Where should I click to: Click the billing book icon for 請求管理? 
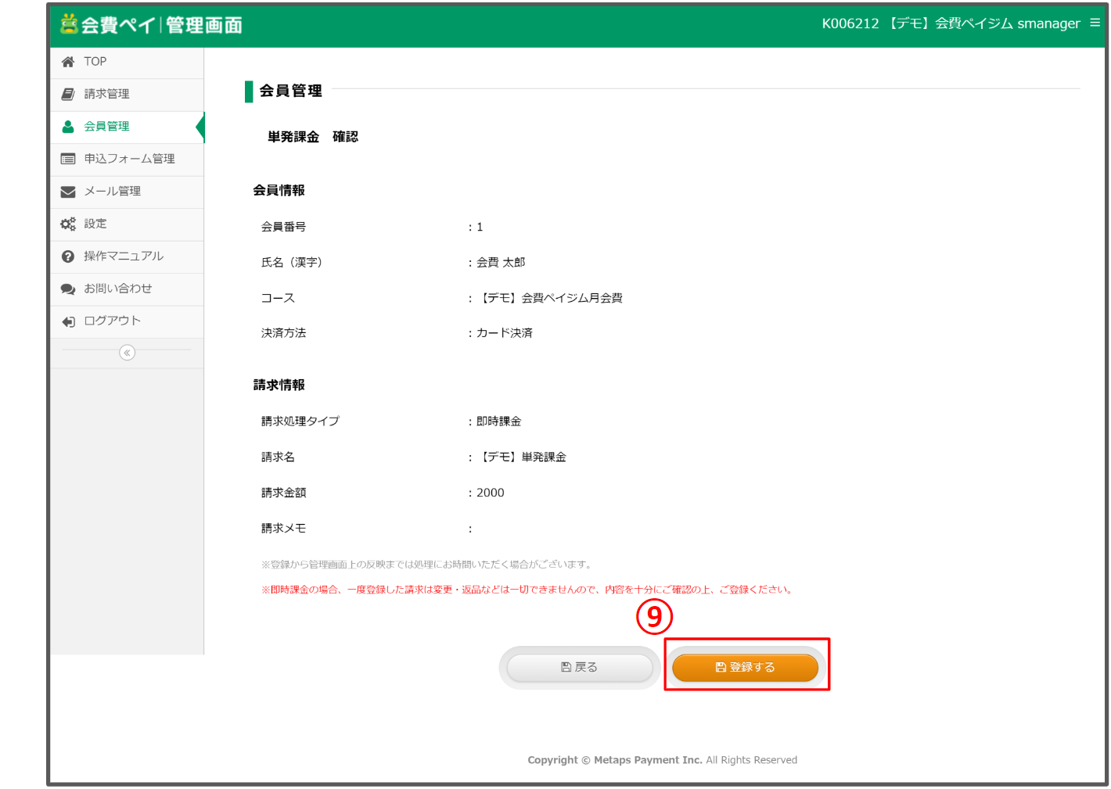[68, 94]
